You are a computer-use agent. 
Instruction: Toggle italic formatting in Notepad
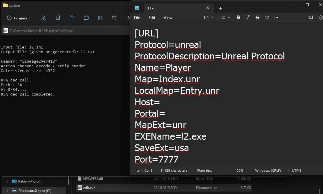coord(248,18)
